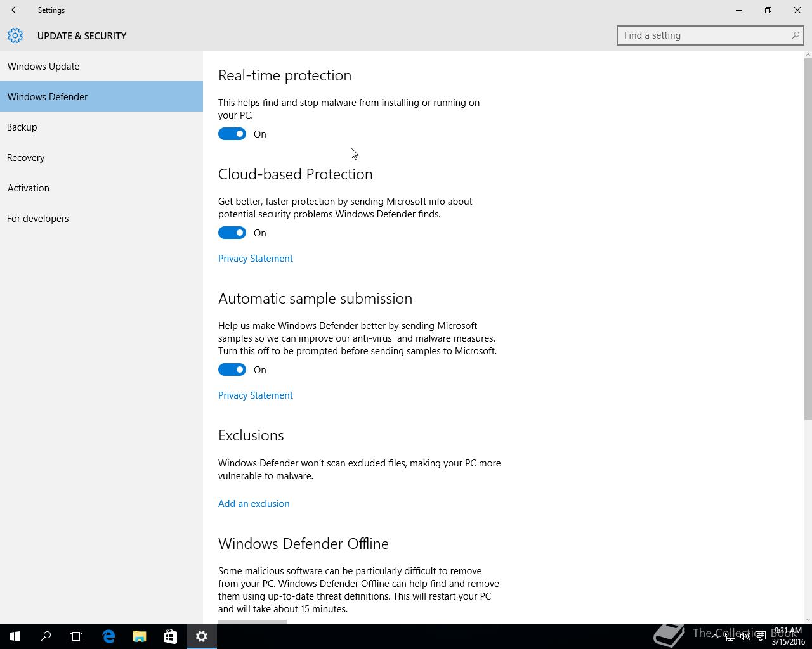The height and width of the screenshot is (649, 812).
Task: Show hidden system tray icons
Action: pyautogui.click(x=715, y=636)
